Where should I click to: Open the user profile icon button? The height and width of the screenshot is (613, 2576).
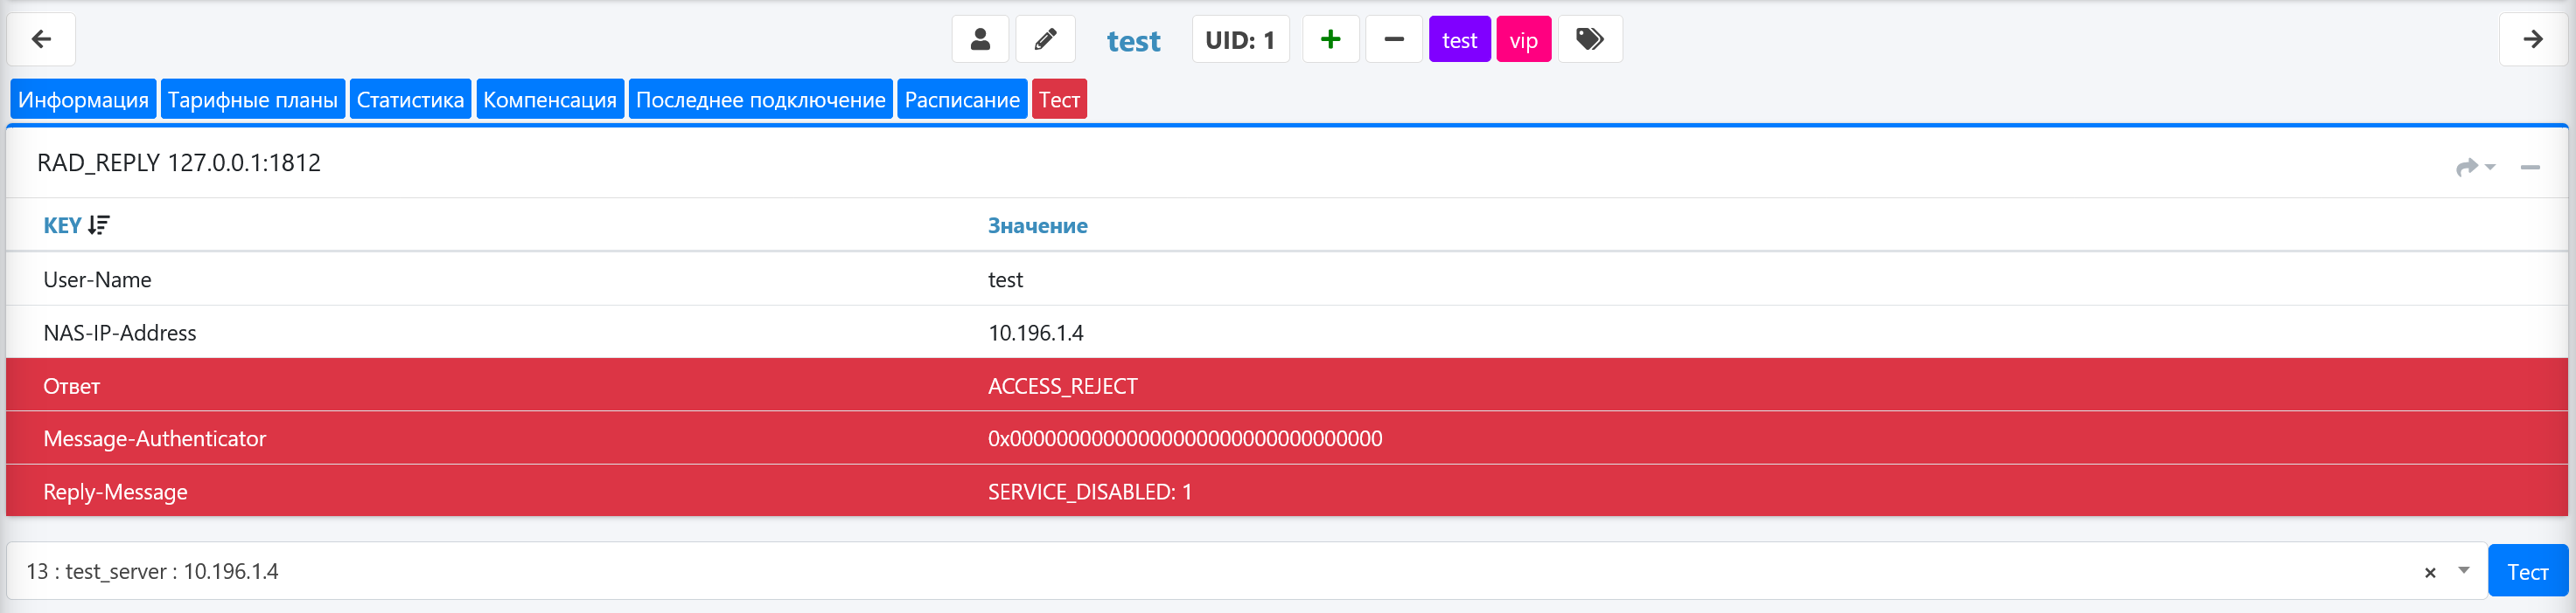pos(980,39)
